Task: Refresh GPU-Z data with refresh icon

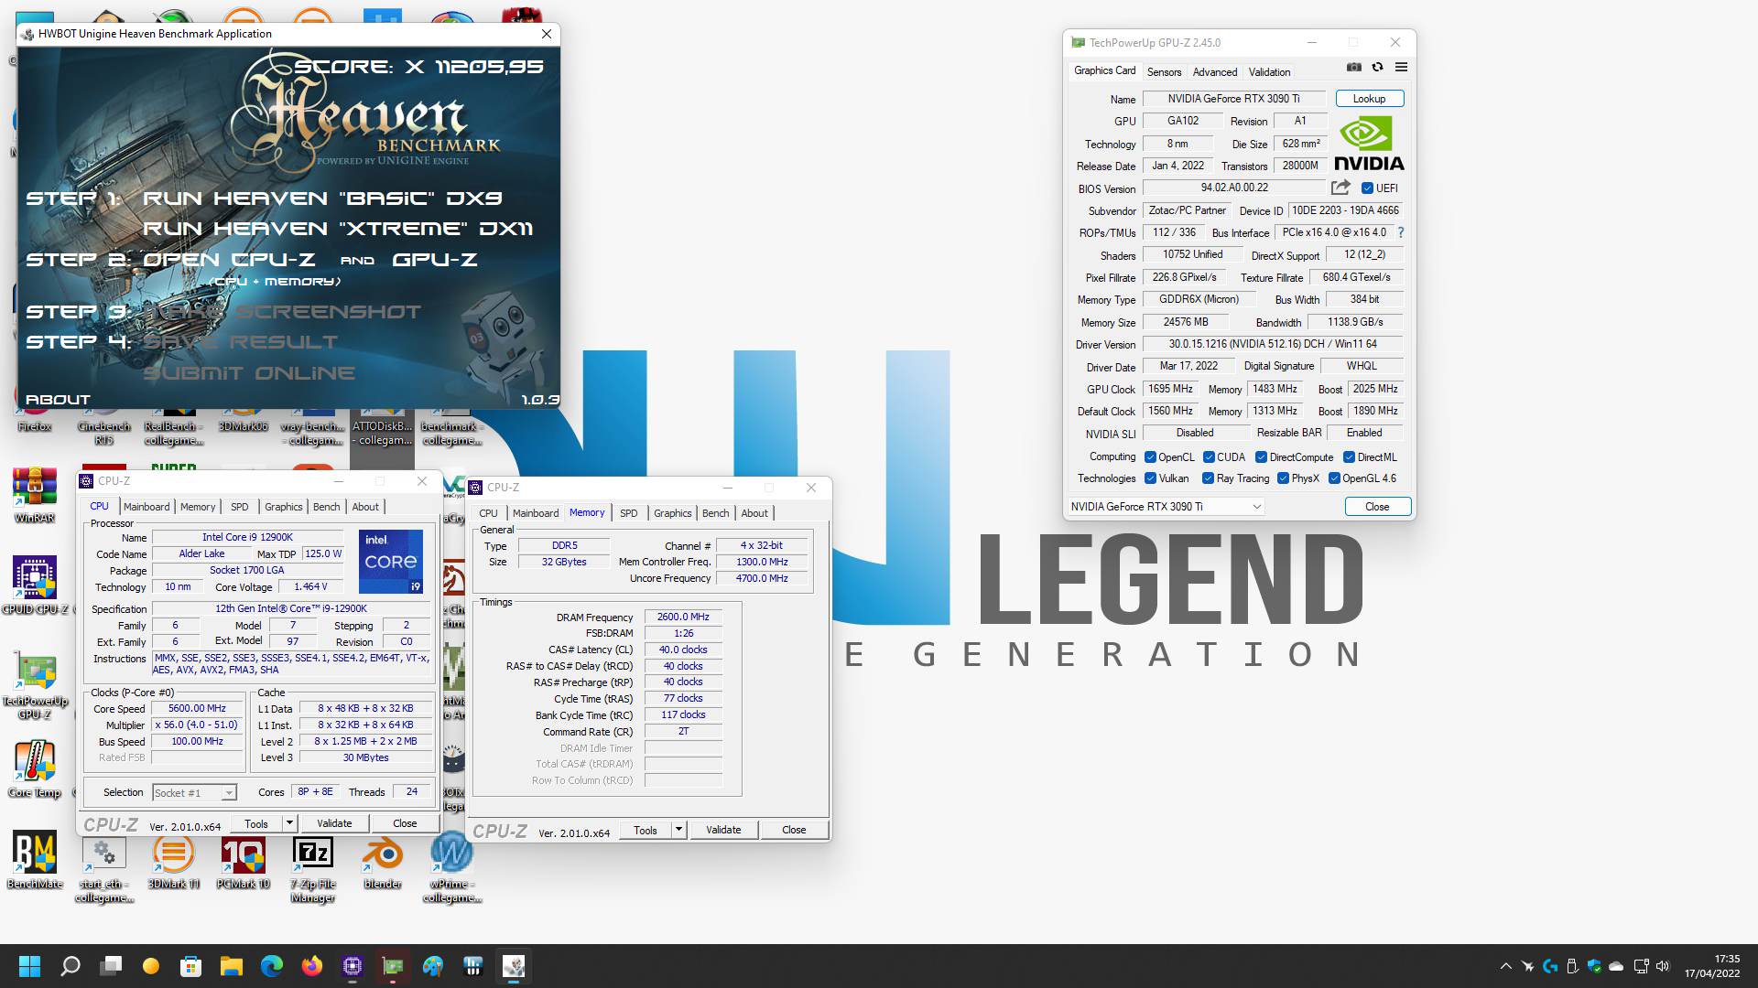Action: (x=1377, y=68)
